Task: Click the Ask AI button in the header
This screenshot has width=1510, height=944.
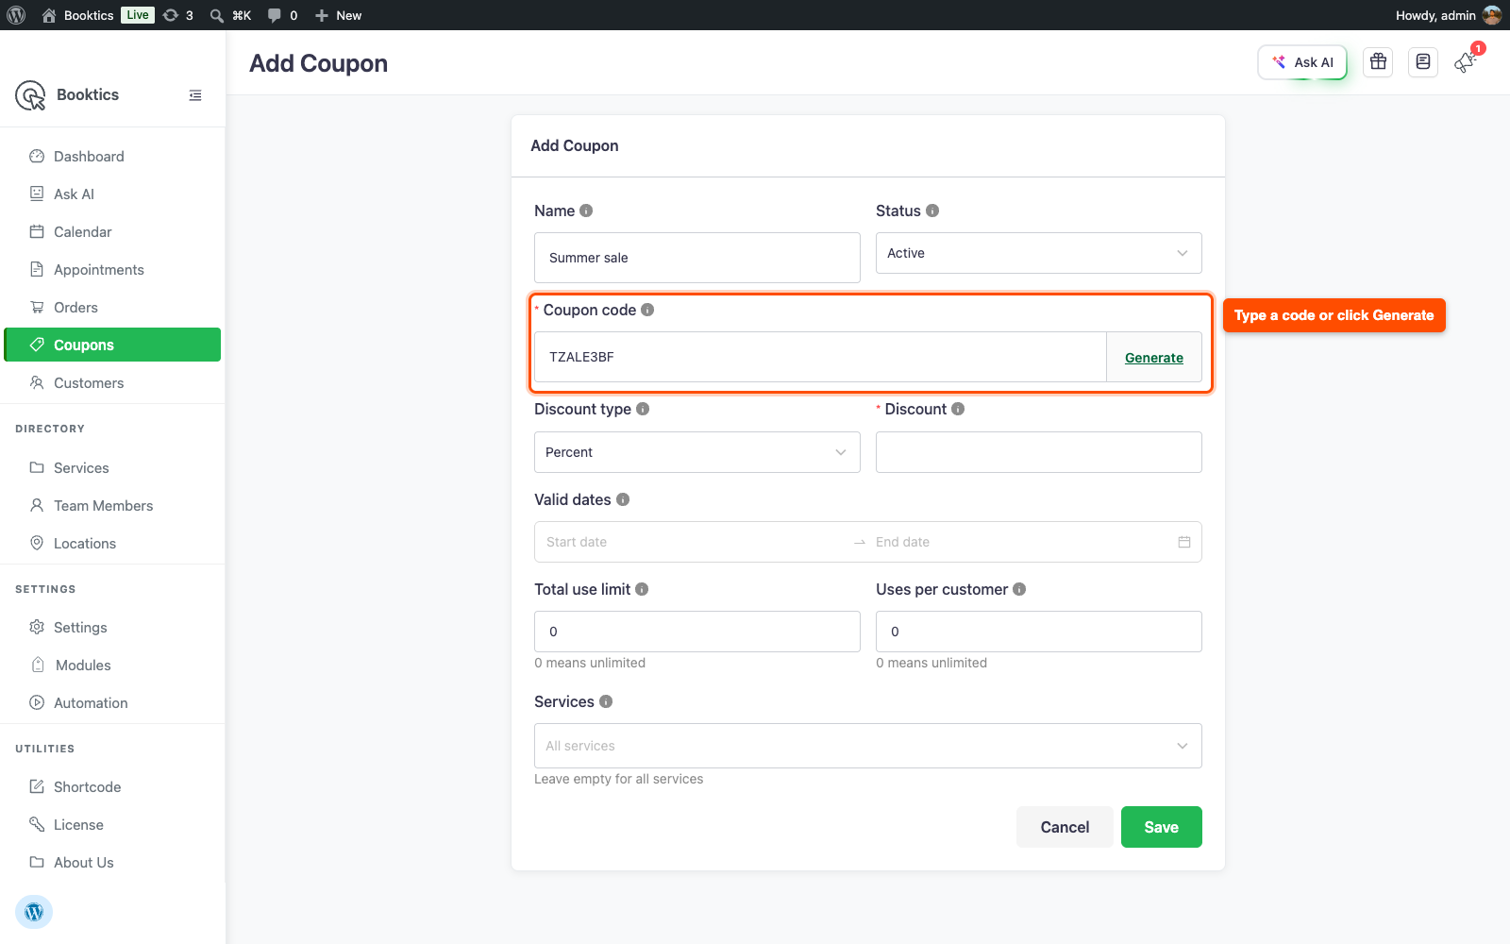Action: [1302, 62]
